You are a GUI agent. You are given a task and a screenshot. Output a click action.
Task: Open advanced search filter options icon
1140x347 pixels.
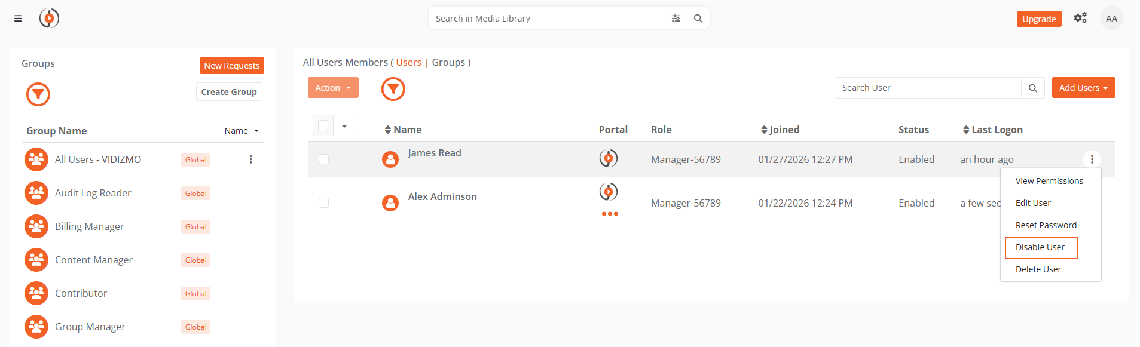click(676, 19)
